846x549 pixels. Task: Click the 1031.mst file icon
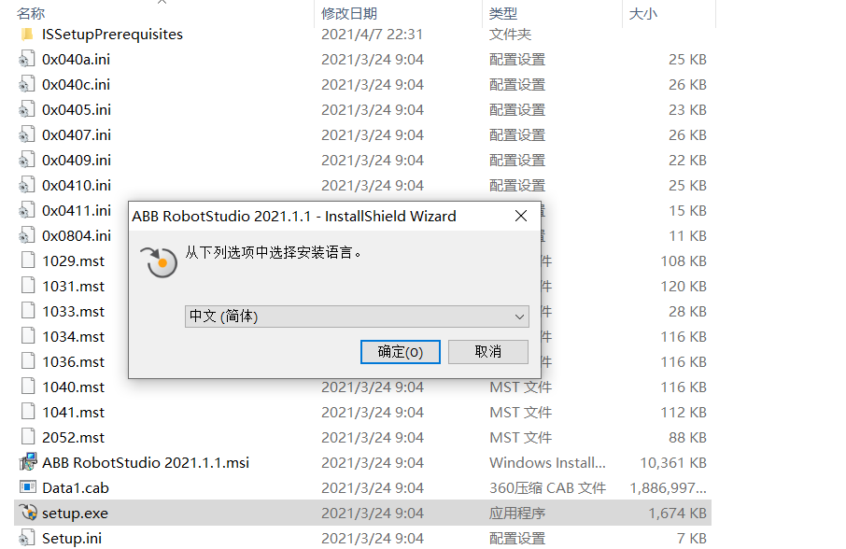click(x=28, y=286)
